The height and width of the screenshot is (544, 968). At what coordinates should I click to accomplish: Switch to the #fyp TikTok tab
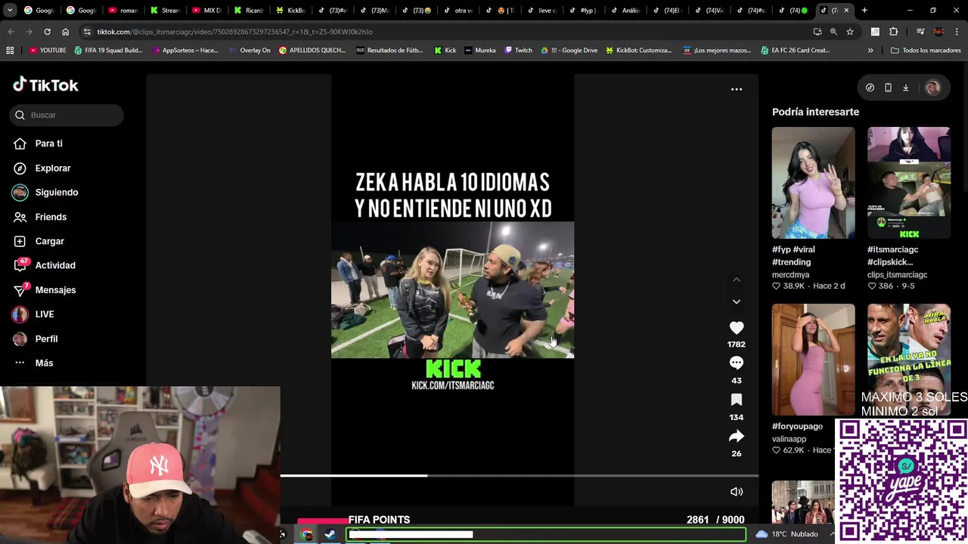(x=583, y=11)
